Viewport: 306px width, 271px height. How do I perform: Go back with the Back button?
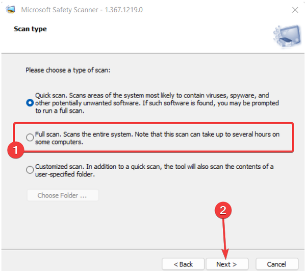(x=183, y=264)
